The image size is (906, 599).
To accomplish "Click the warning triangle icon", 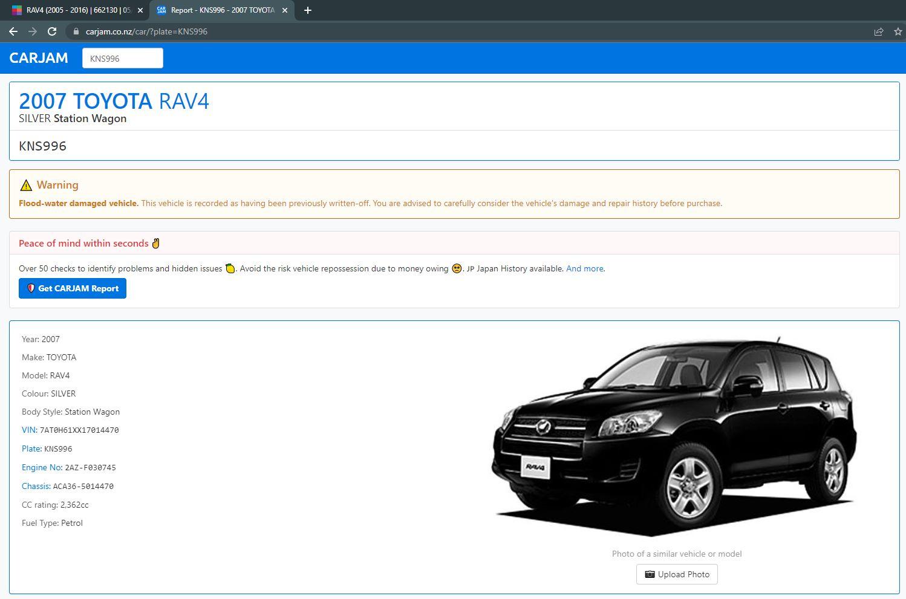I will point(25,185).
